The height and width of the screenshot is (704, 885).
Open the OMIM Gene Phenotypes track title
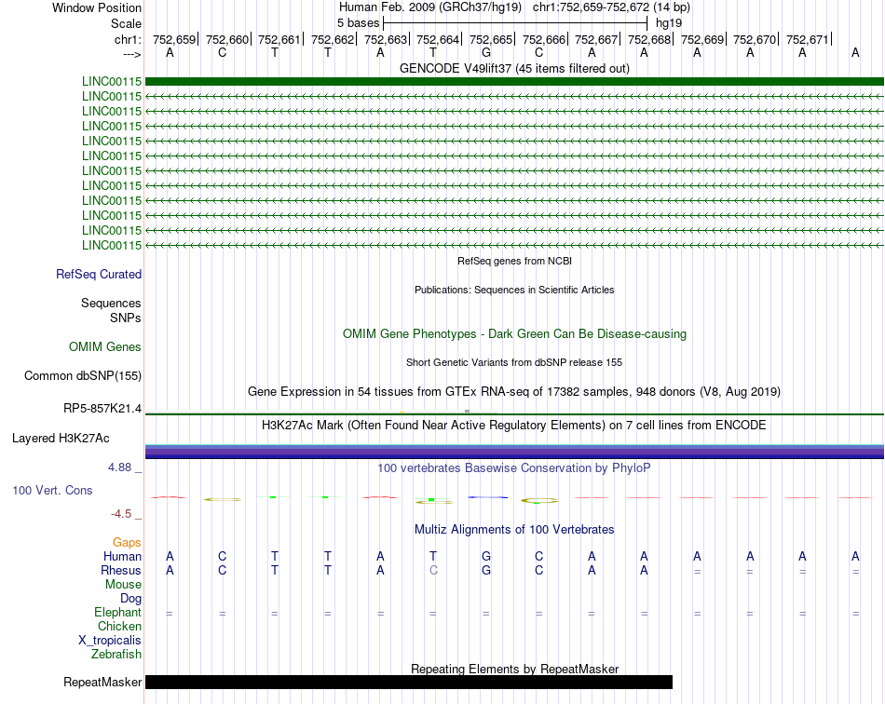coord(514,334)
